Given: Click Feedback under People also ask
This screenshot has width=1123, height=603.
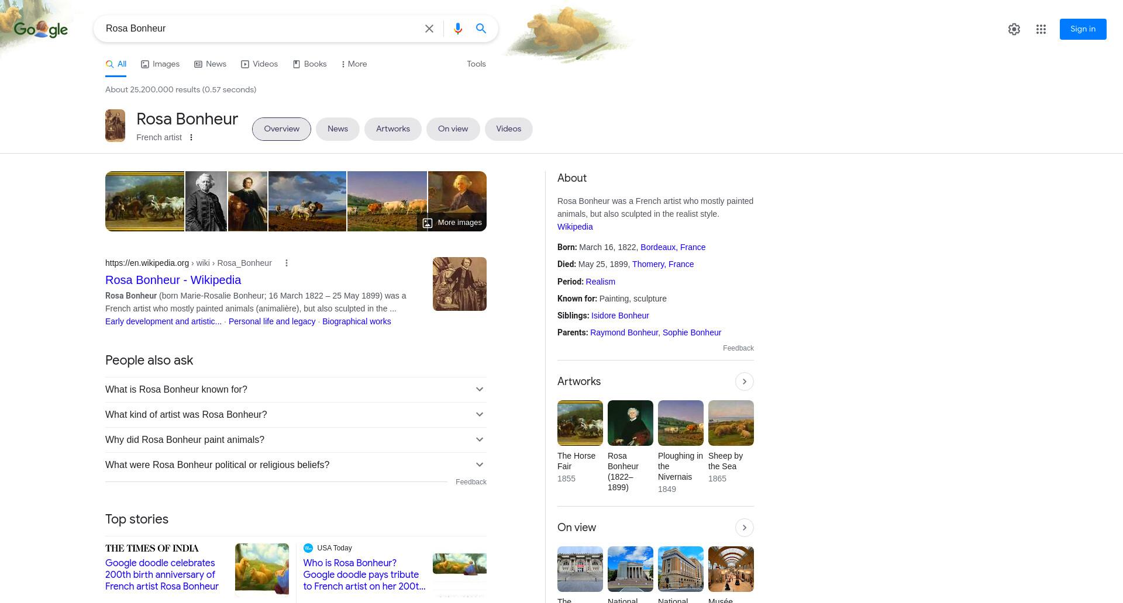Looking at the screenshot, I should (x=471, y=482).
